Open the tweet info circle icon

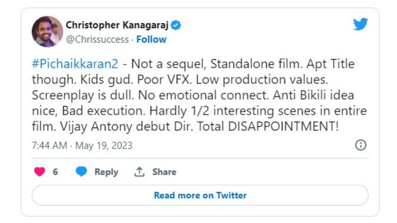(x=361, y=145)
